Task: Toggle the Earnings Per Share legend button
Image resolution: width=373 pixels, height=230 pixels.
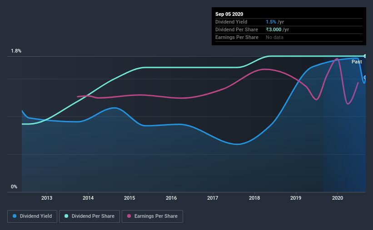Action: [x=152, y=216]
